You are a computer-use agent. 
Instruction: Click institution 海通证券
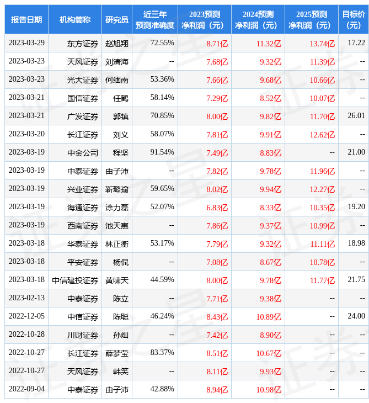pos(82,208)
